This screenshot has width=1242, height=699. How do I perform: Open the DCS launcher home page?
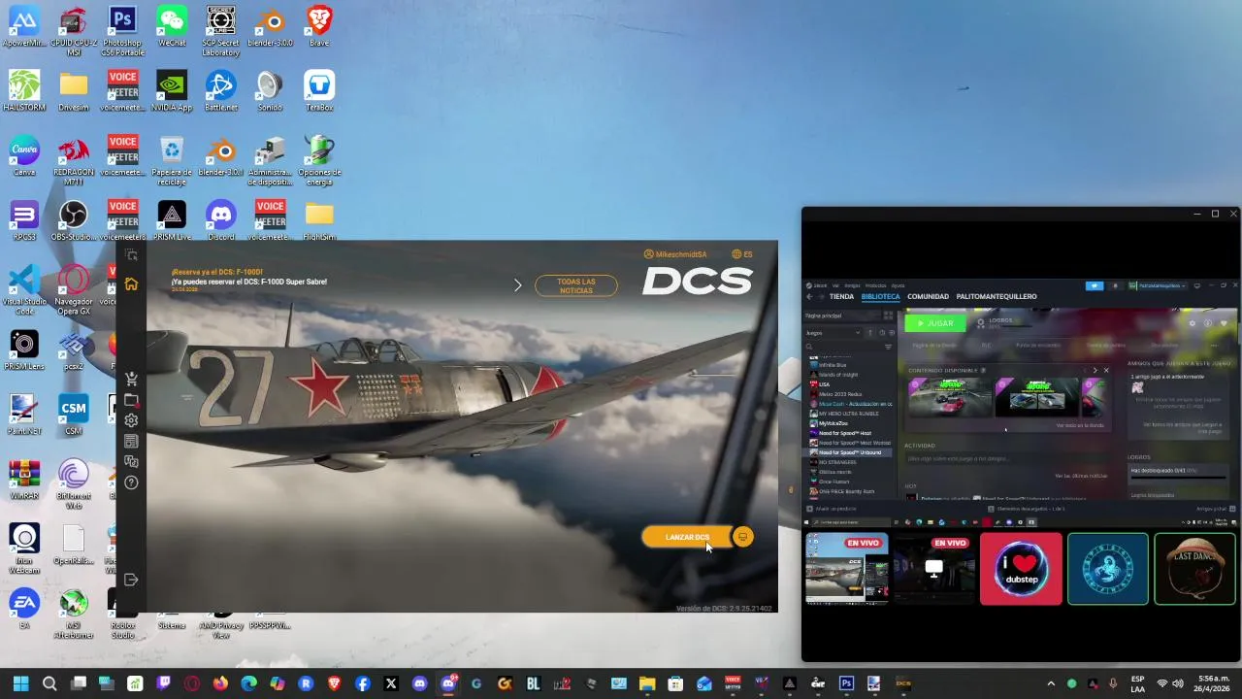pos(131,284)
